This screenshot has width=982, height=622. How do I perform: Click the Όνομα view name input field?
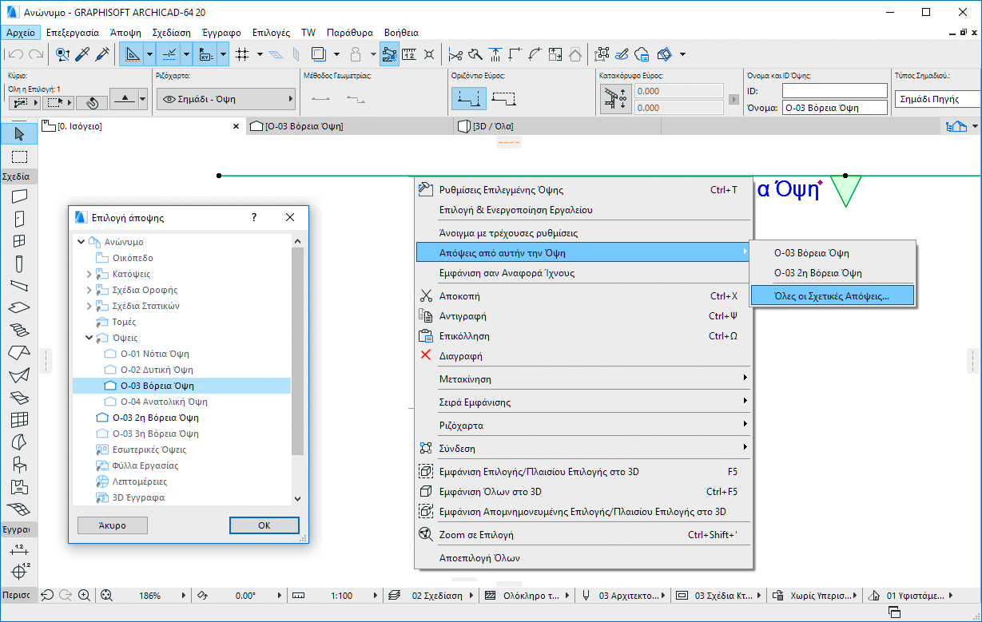pyautogui.click(x=835, y=108)
